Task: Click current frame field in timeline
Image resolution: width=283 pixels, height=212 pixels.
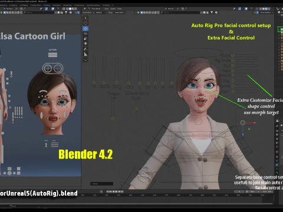Action: (x=239, y=191)
